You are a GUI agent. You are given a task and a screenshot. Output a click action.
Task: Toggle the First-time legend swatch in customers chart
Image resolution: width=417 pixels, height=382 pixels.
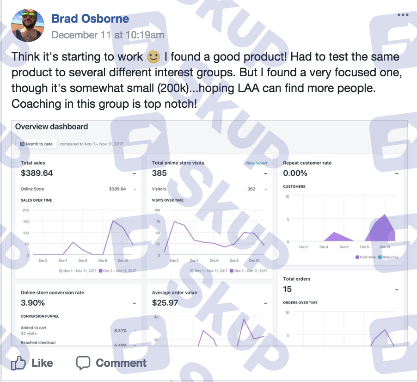(357, 257)
